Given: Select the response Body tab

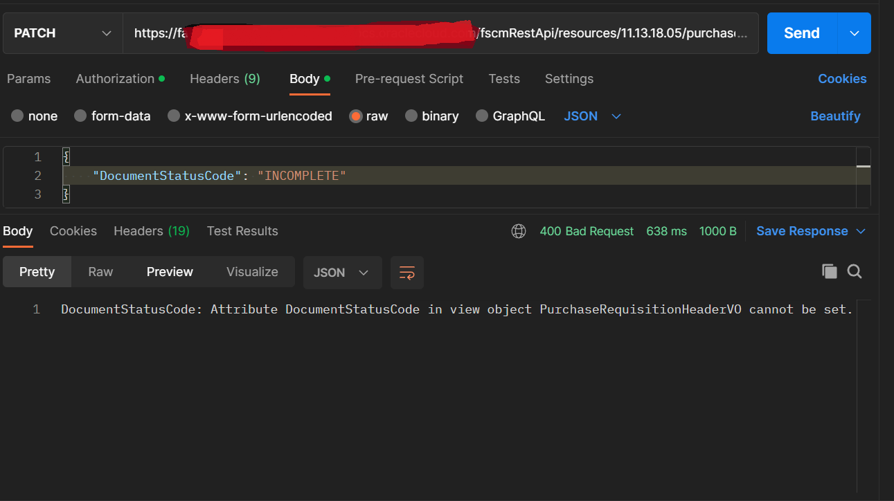Looking at the screenshot, I should tap(18, 231).
